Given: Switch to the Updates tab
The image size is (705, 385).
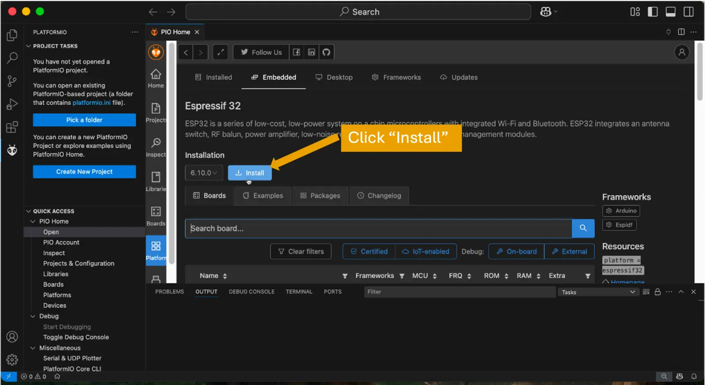Looking at the screenshot, I should click(459, 77).
